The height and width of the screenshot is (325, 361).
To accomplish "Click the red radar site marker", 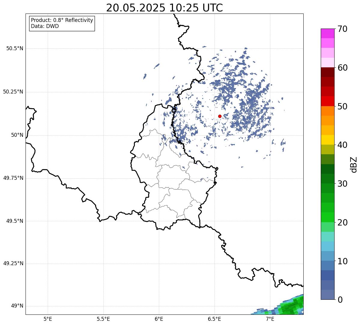I will (x=220, y=116).
